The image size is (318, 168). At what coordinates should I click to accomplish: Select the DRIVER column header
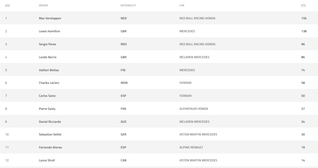(x=43, y=6)
